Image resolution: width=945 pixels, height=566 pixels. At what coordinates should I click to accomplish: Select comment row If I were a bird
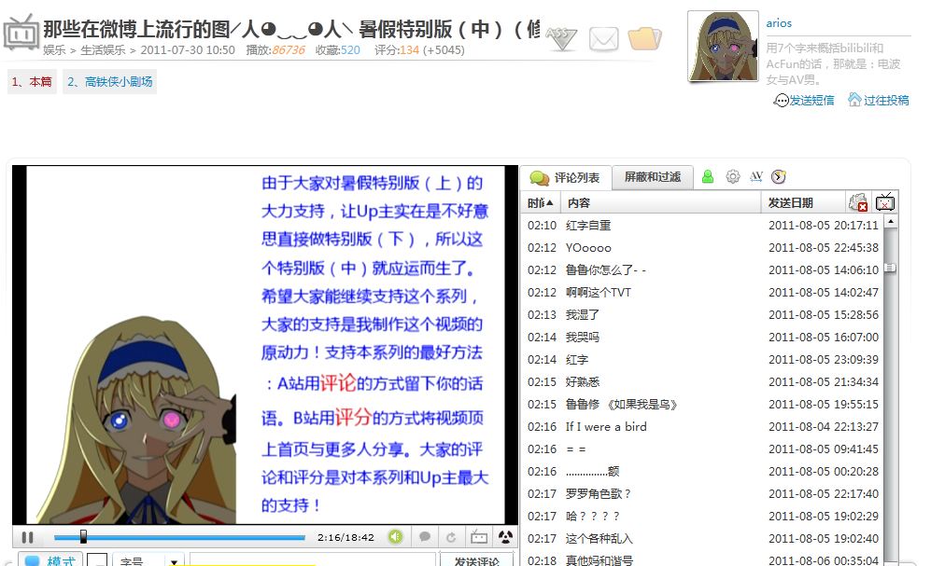click(x=703, y=426)
